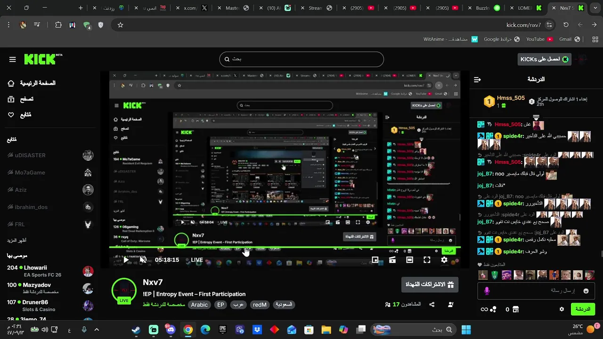The width and height of the screenshot is (603, 339).
Task: Open the shop icon beside the KICKs balance
Action: coord(515,309)
